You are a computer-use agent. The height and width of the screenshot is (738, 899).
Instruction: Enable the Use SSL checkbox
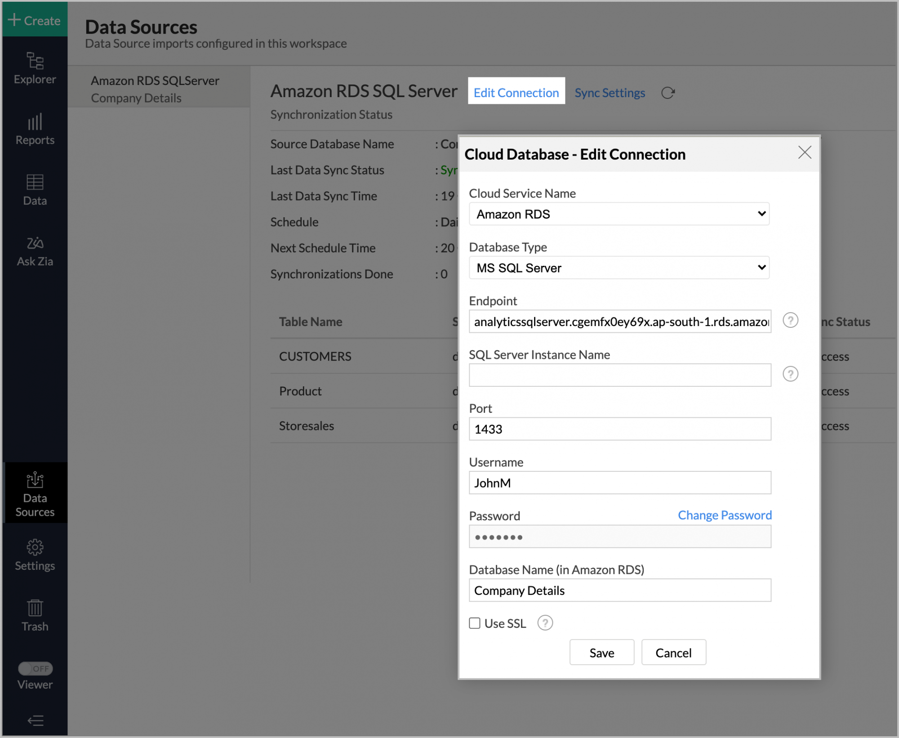[475, 623]
